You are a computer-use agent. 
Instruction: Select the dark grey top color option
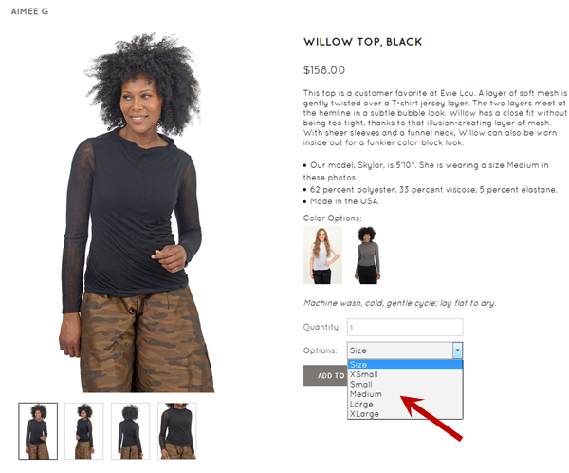click(367, 255)
